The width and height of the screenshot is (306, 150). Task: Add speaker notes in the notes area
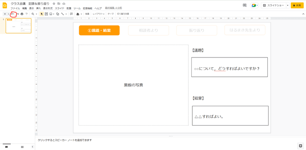170,140
